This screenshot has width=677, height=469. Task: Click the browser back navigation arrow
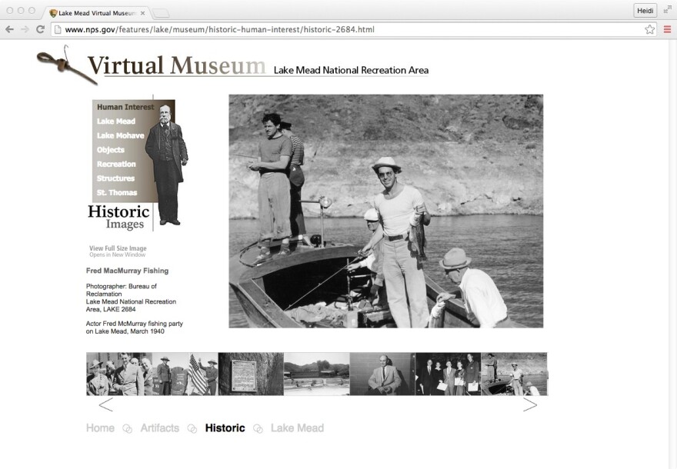(8, 29)
